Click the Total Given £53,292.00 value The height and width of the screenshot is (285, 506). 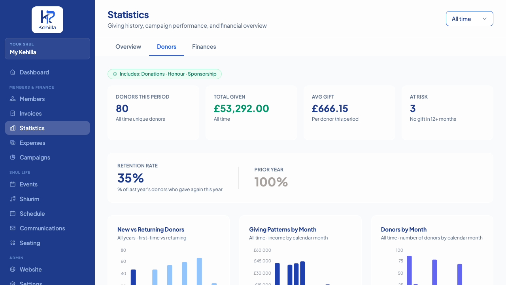[x=242, y=108]
